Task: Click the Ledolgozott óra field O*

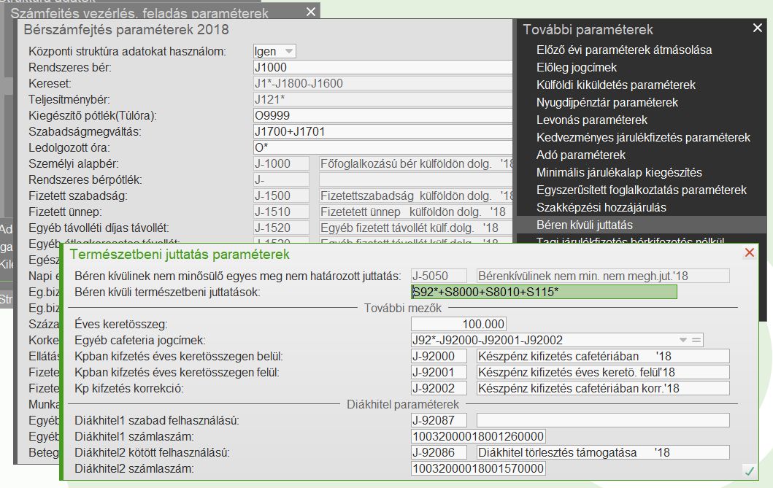Action: [382, 147]
